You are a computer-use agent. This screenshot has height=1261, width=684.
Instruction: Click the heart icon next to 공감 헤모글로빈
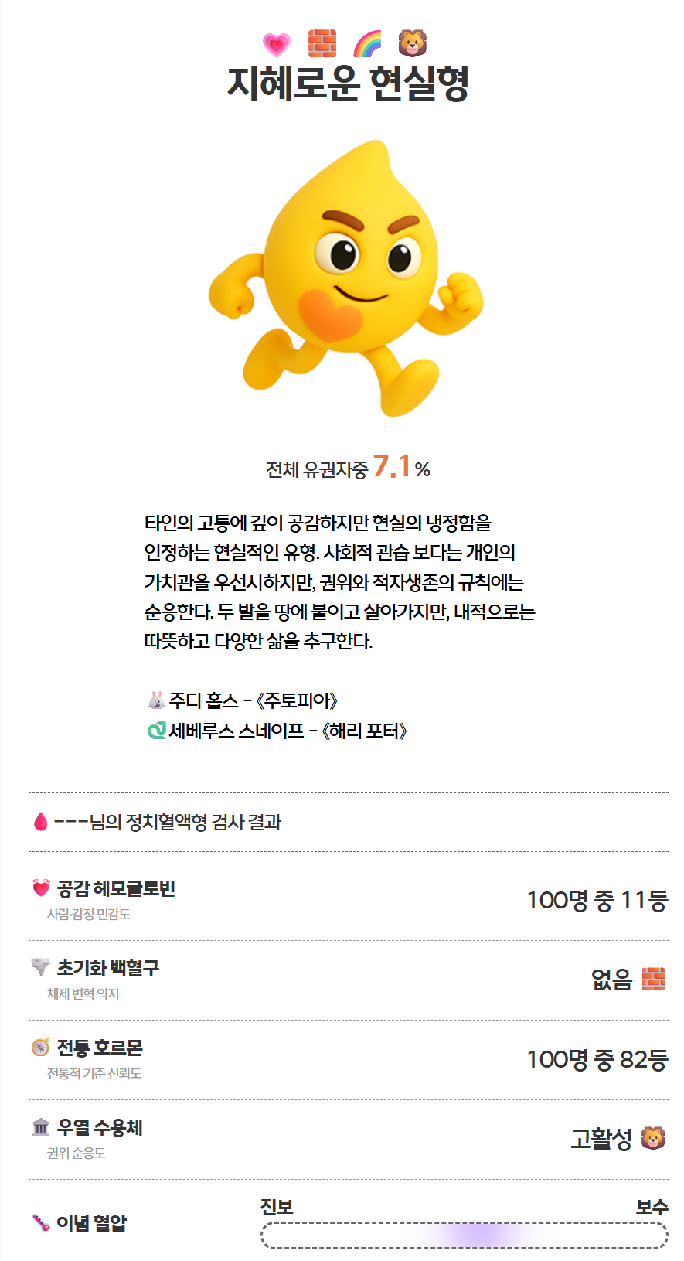[x=41, y=888]
